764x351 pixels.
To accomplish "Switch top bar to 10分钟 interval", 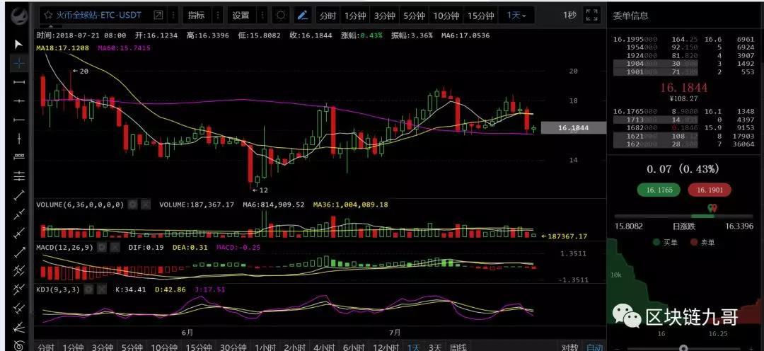I will coord(446,16).
